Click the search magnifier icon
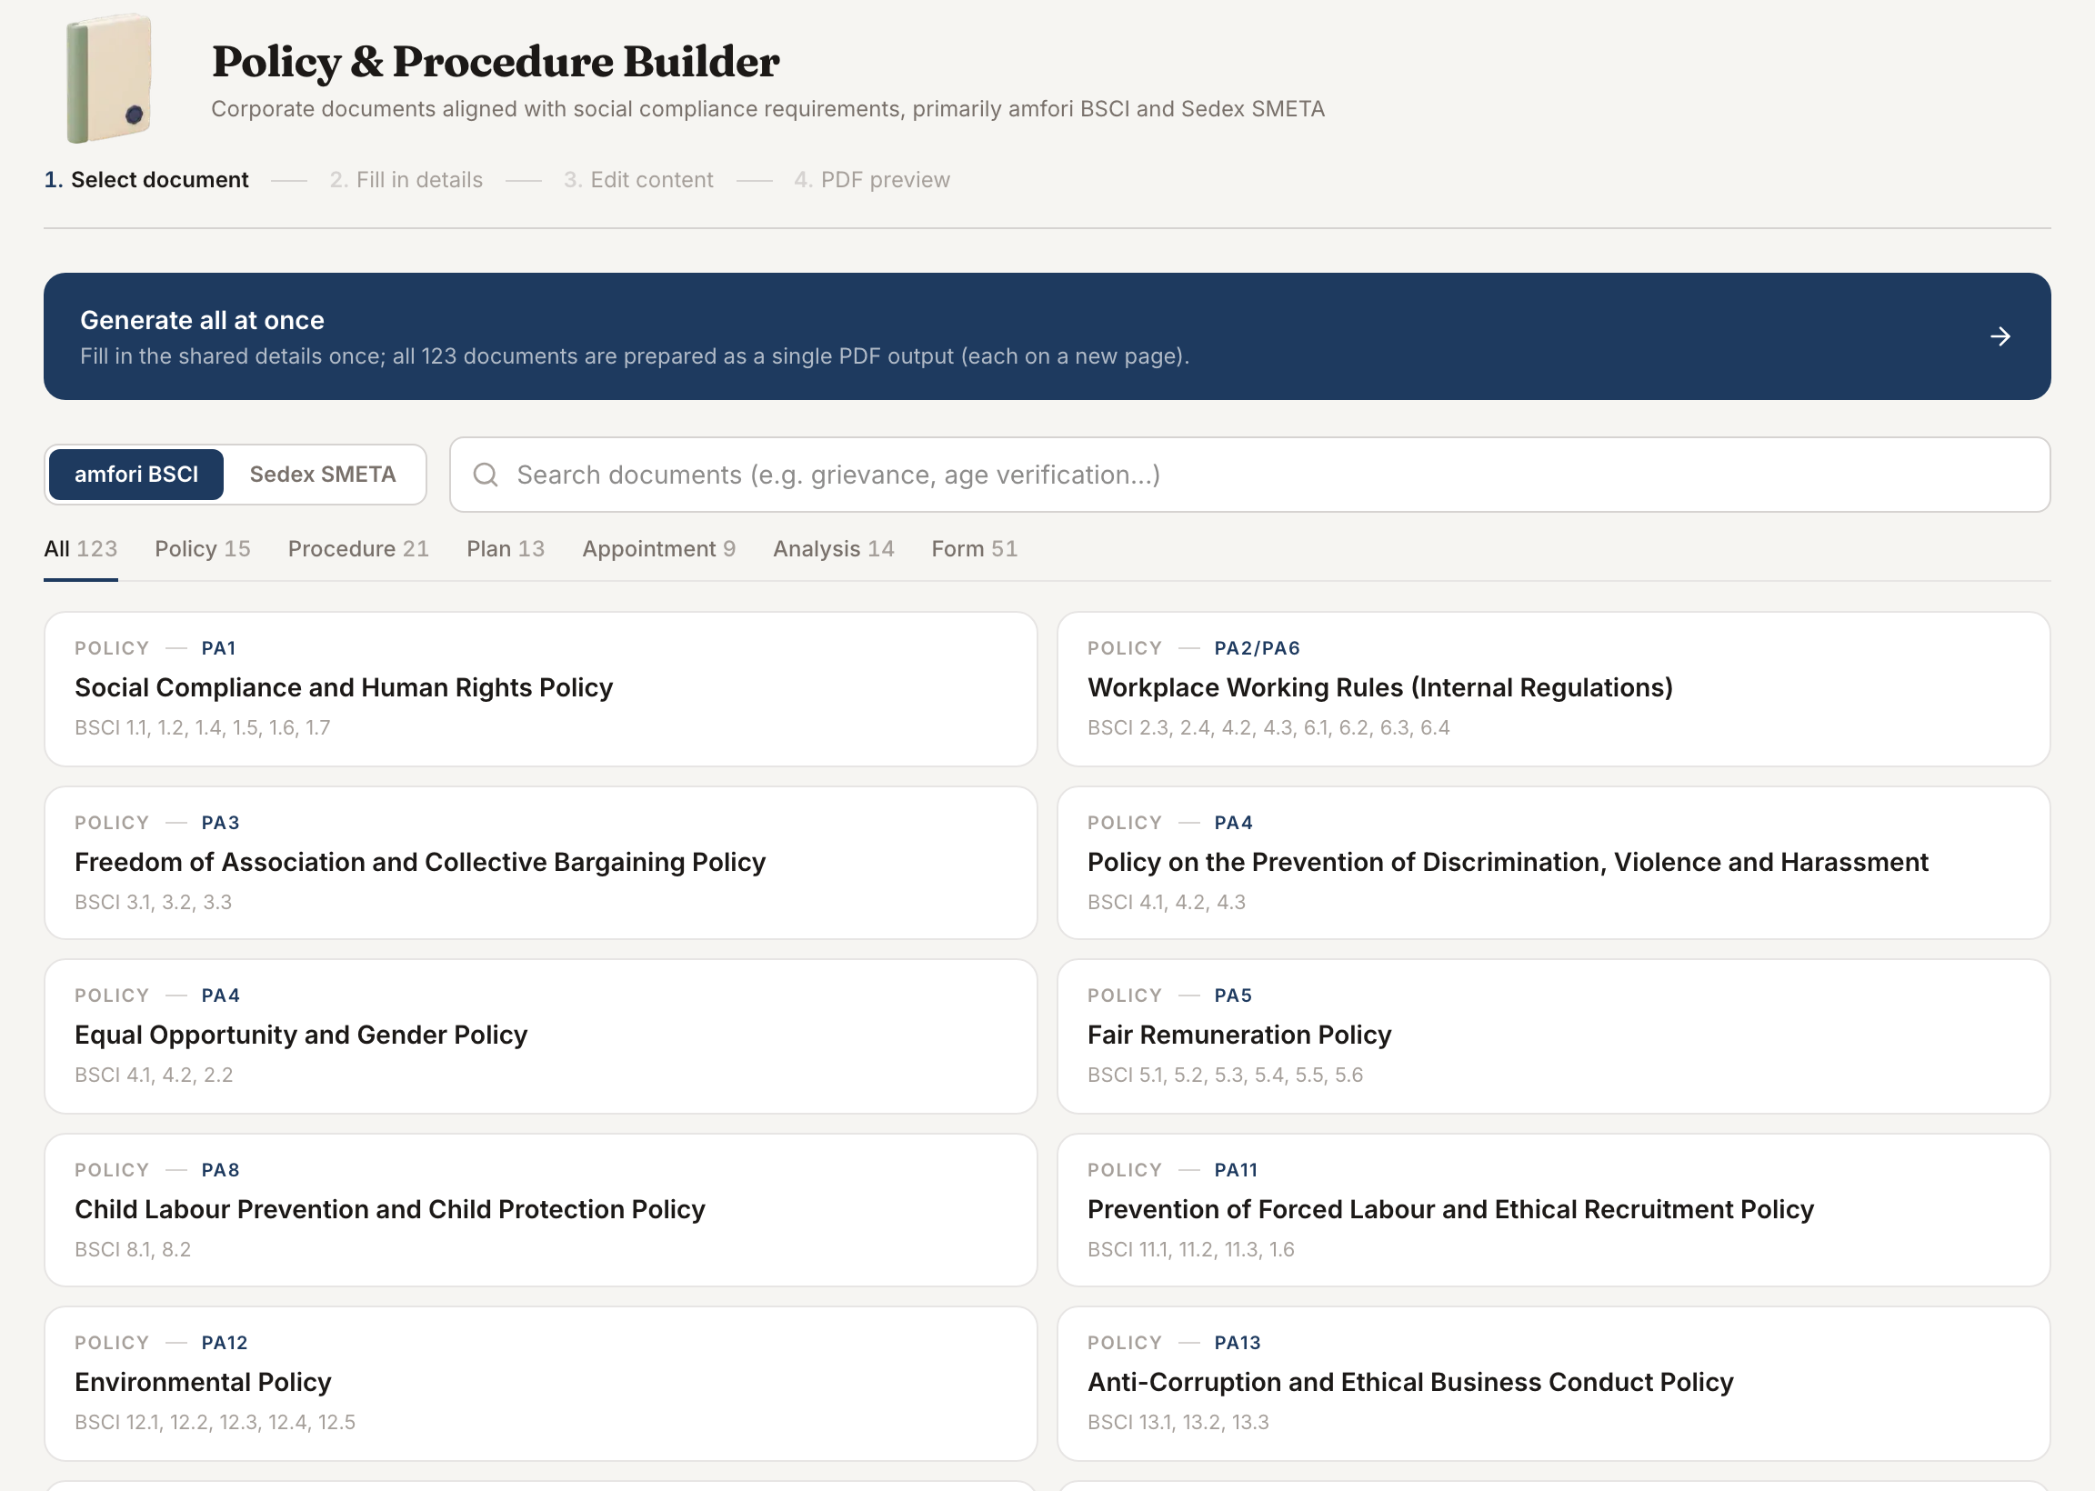2095x1491 pixels. 485,475
